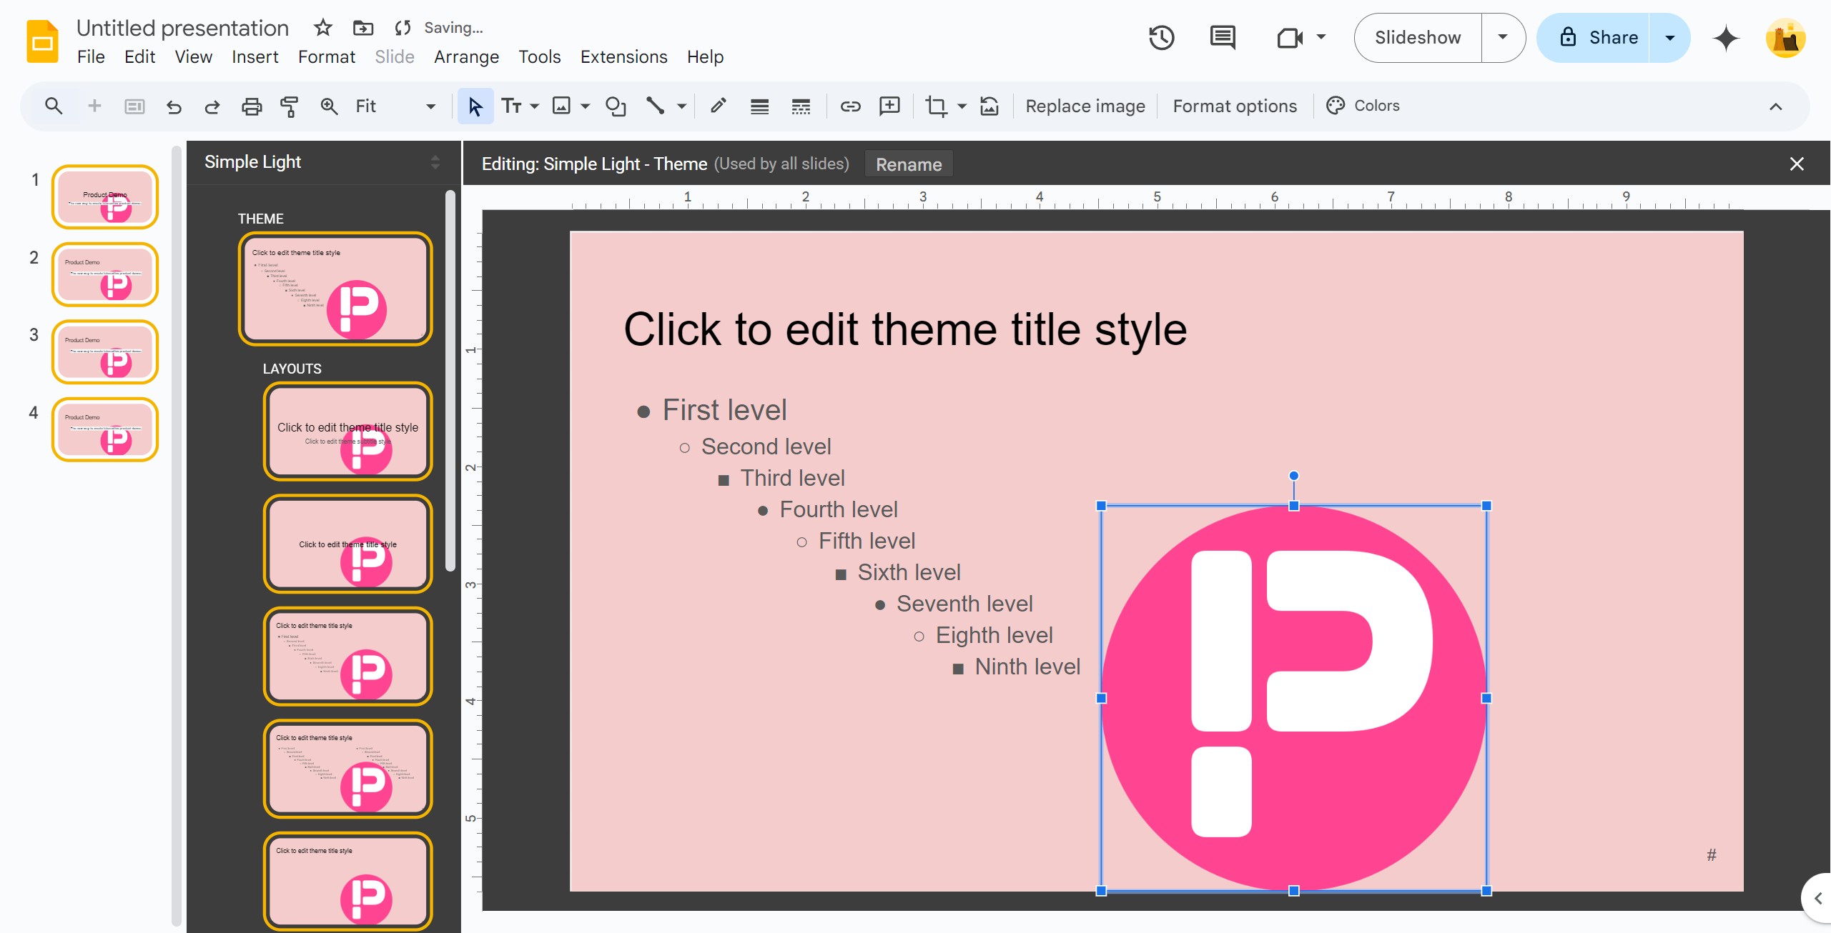The image size is (1831, 933).
Task: Click the redo arrow icon
Action: coord(212,106)
